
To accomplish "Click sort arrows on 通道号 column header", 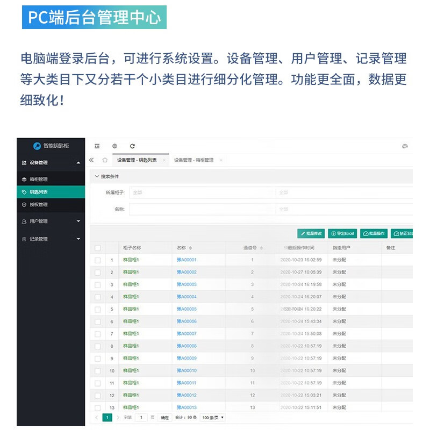I will 261,248.
